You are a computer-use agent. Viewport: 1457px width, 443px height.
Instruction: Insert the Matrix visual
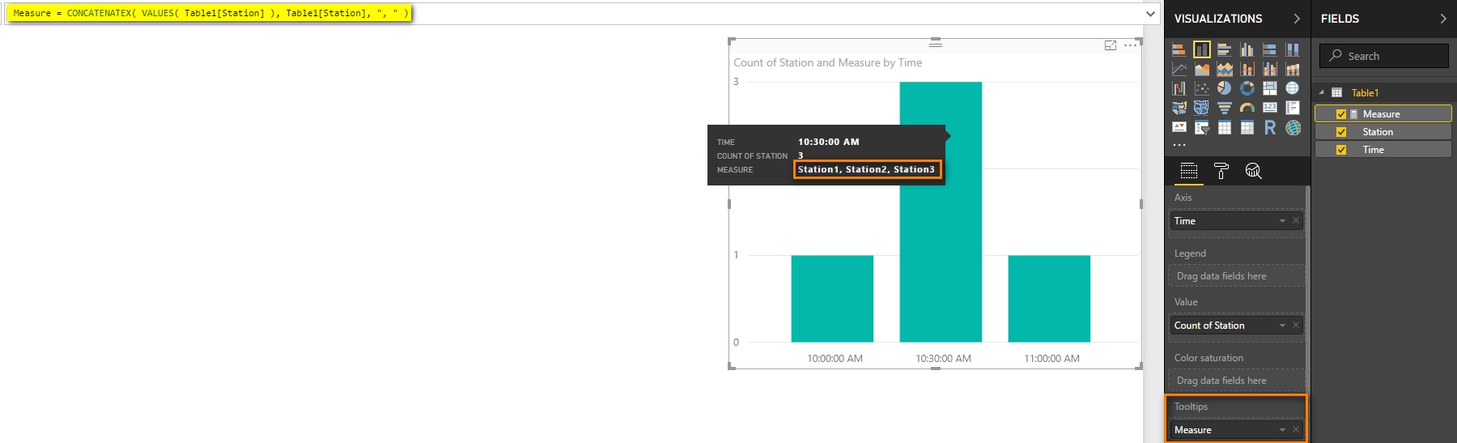[x=1247, y=127]
